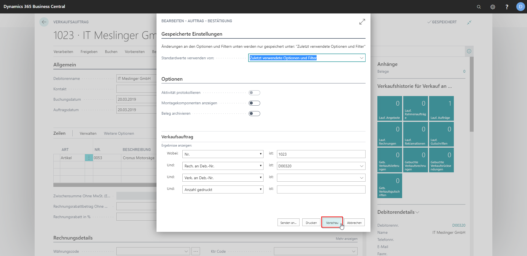
Task: Open the Vorbereiten menu
Action: (135, 52)
